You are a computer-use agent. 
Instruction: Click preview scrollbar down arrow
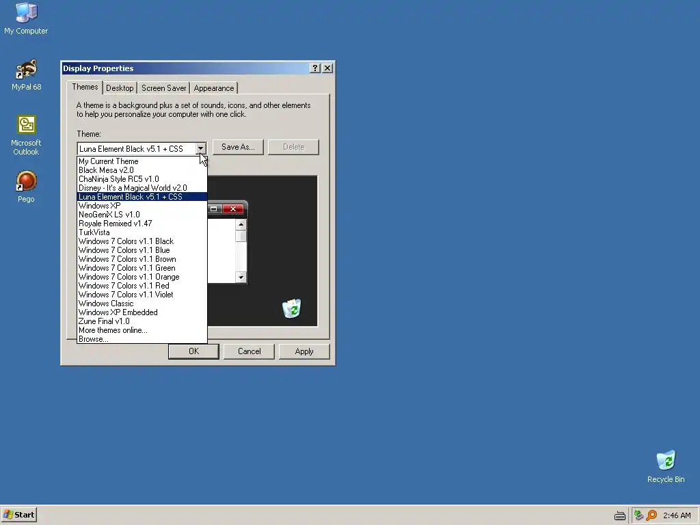point(241,278)
